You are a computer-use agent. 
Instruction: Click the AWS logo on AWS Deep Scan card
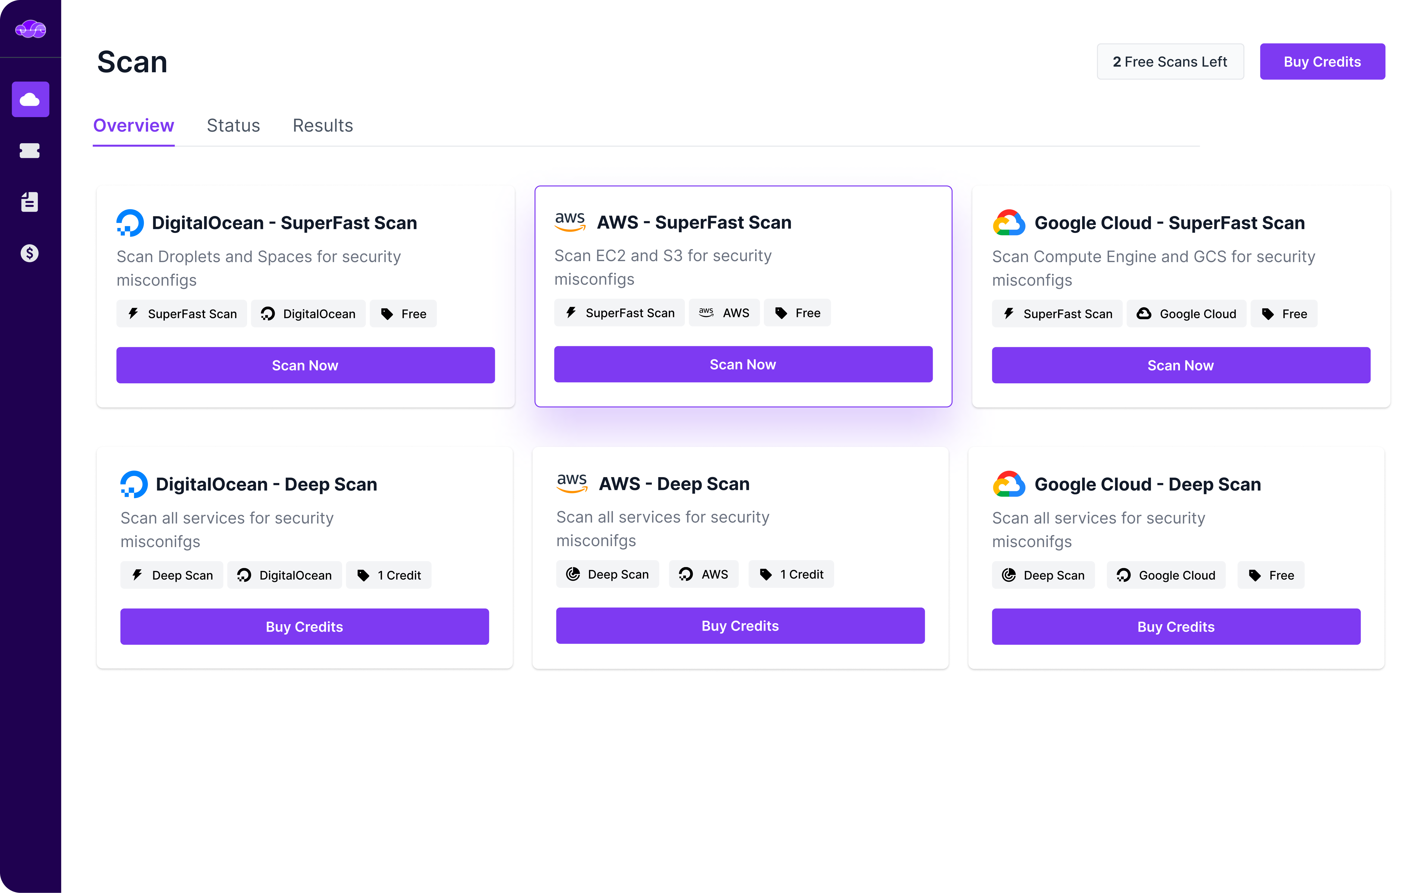coord(572,483)
